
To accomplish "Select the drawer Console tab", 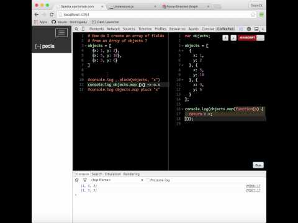I will 83,174.
